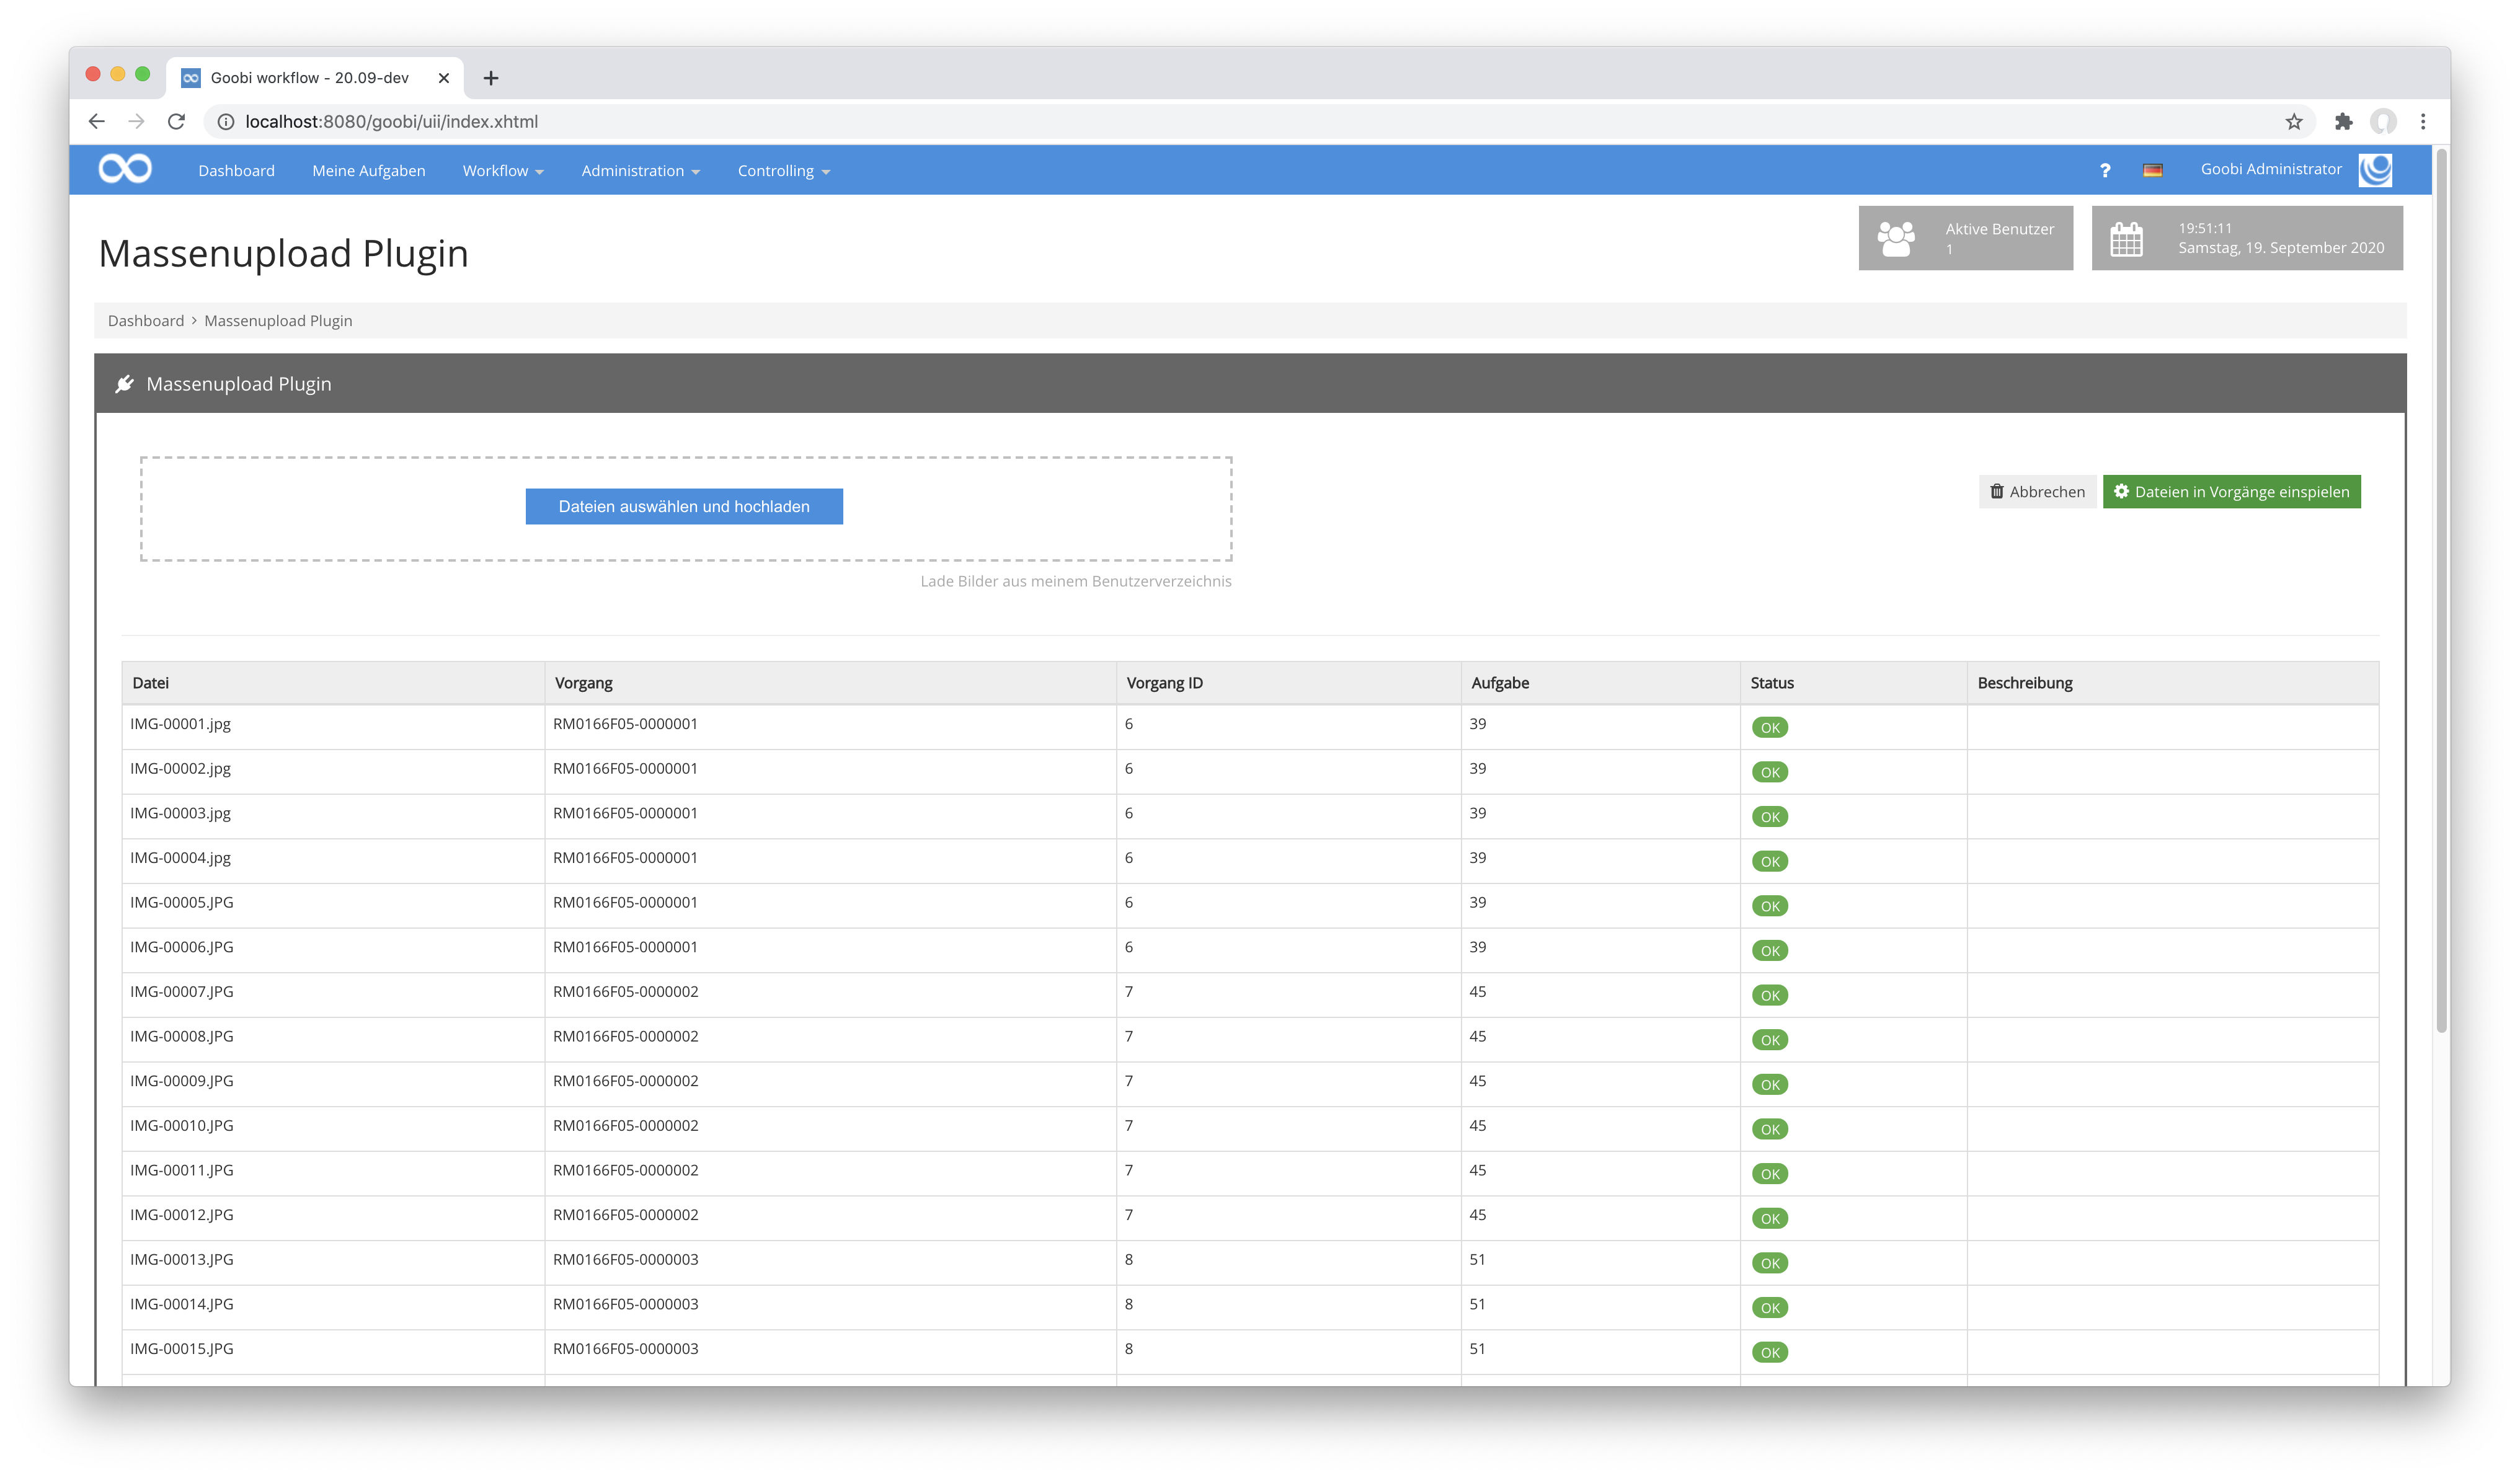
Task: Click the Vorgang ID column header
Action: click(1288, 683)
